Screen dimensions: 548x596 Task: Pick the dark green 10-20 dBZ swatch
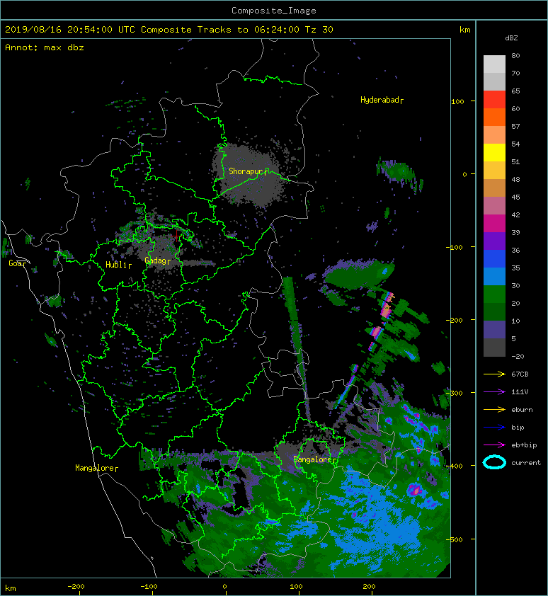click(x=494, y=312)
